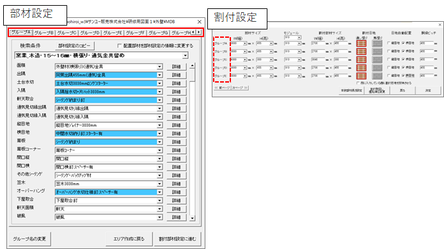444x249 pixels.
Task: Click the 部材設定 vertical scrollbar thumb
Action: (x=193, y=75)
